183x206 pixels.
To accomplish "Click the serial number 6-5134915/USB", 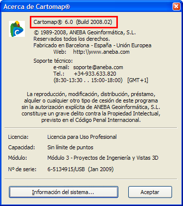I will pos(66,169).
